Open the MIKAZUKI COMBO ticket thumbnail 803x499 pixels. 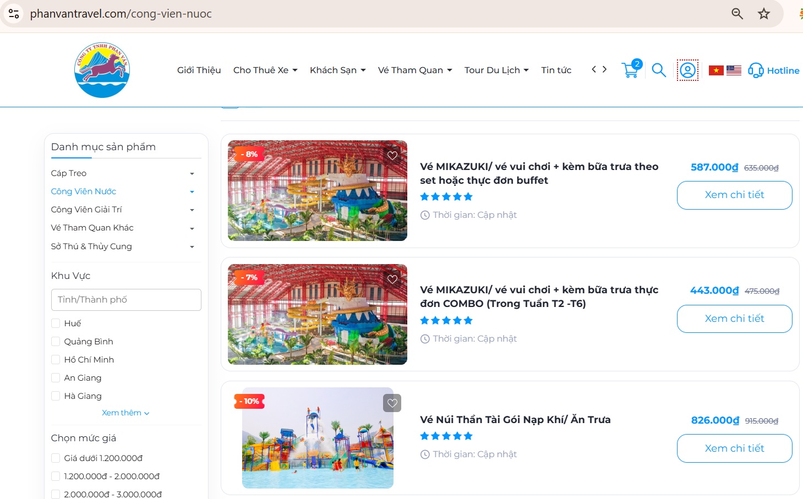[x=318, y=314]
